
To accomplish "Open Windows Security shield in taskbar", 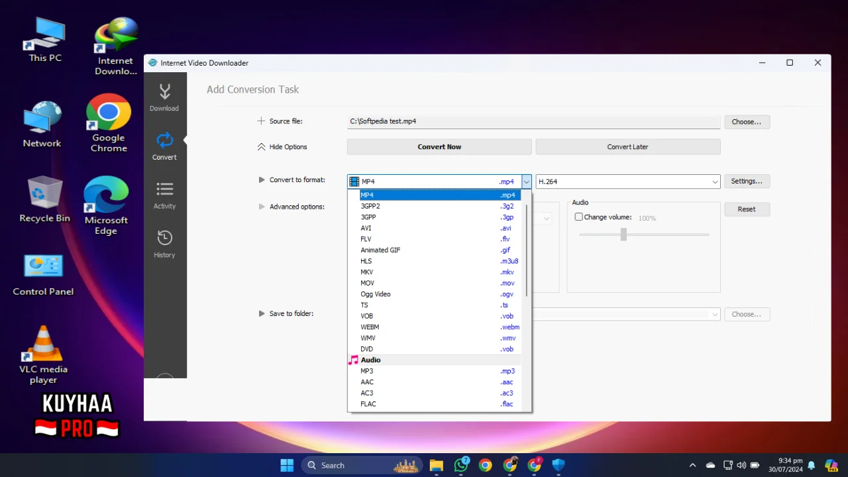I will coord(558,465).
